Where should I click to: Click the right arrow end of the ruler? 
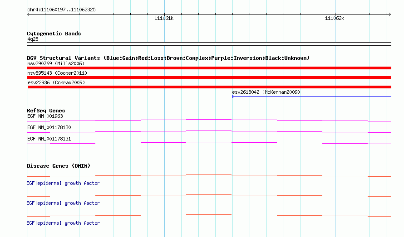tap(389, 14)
